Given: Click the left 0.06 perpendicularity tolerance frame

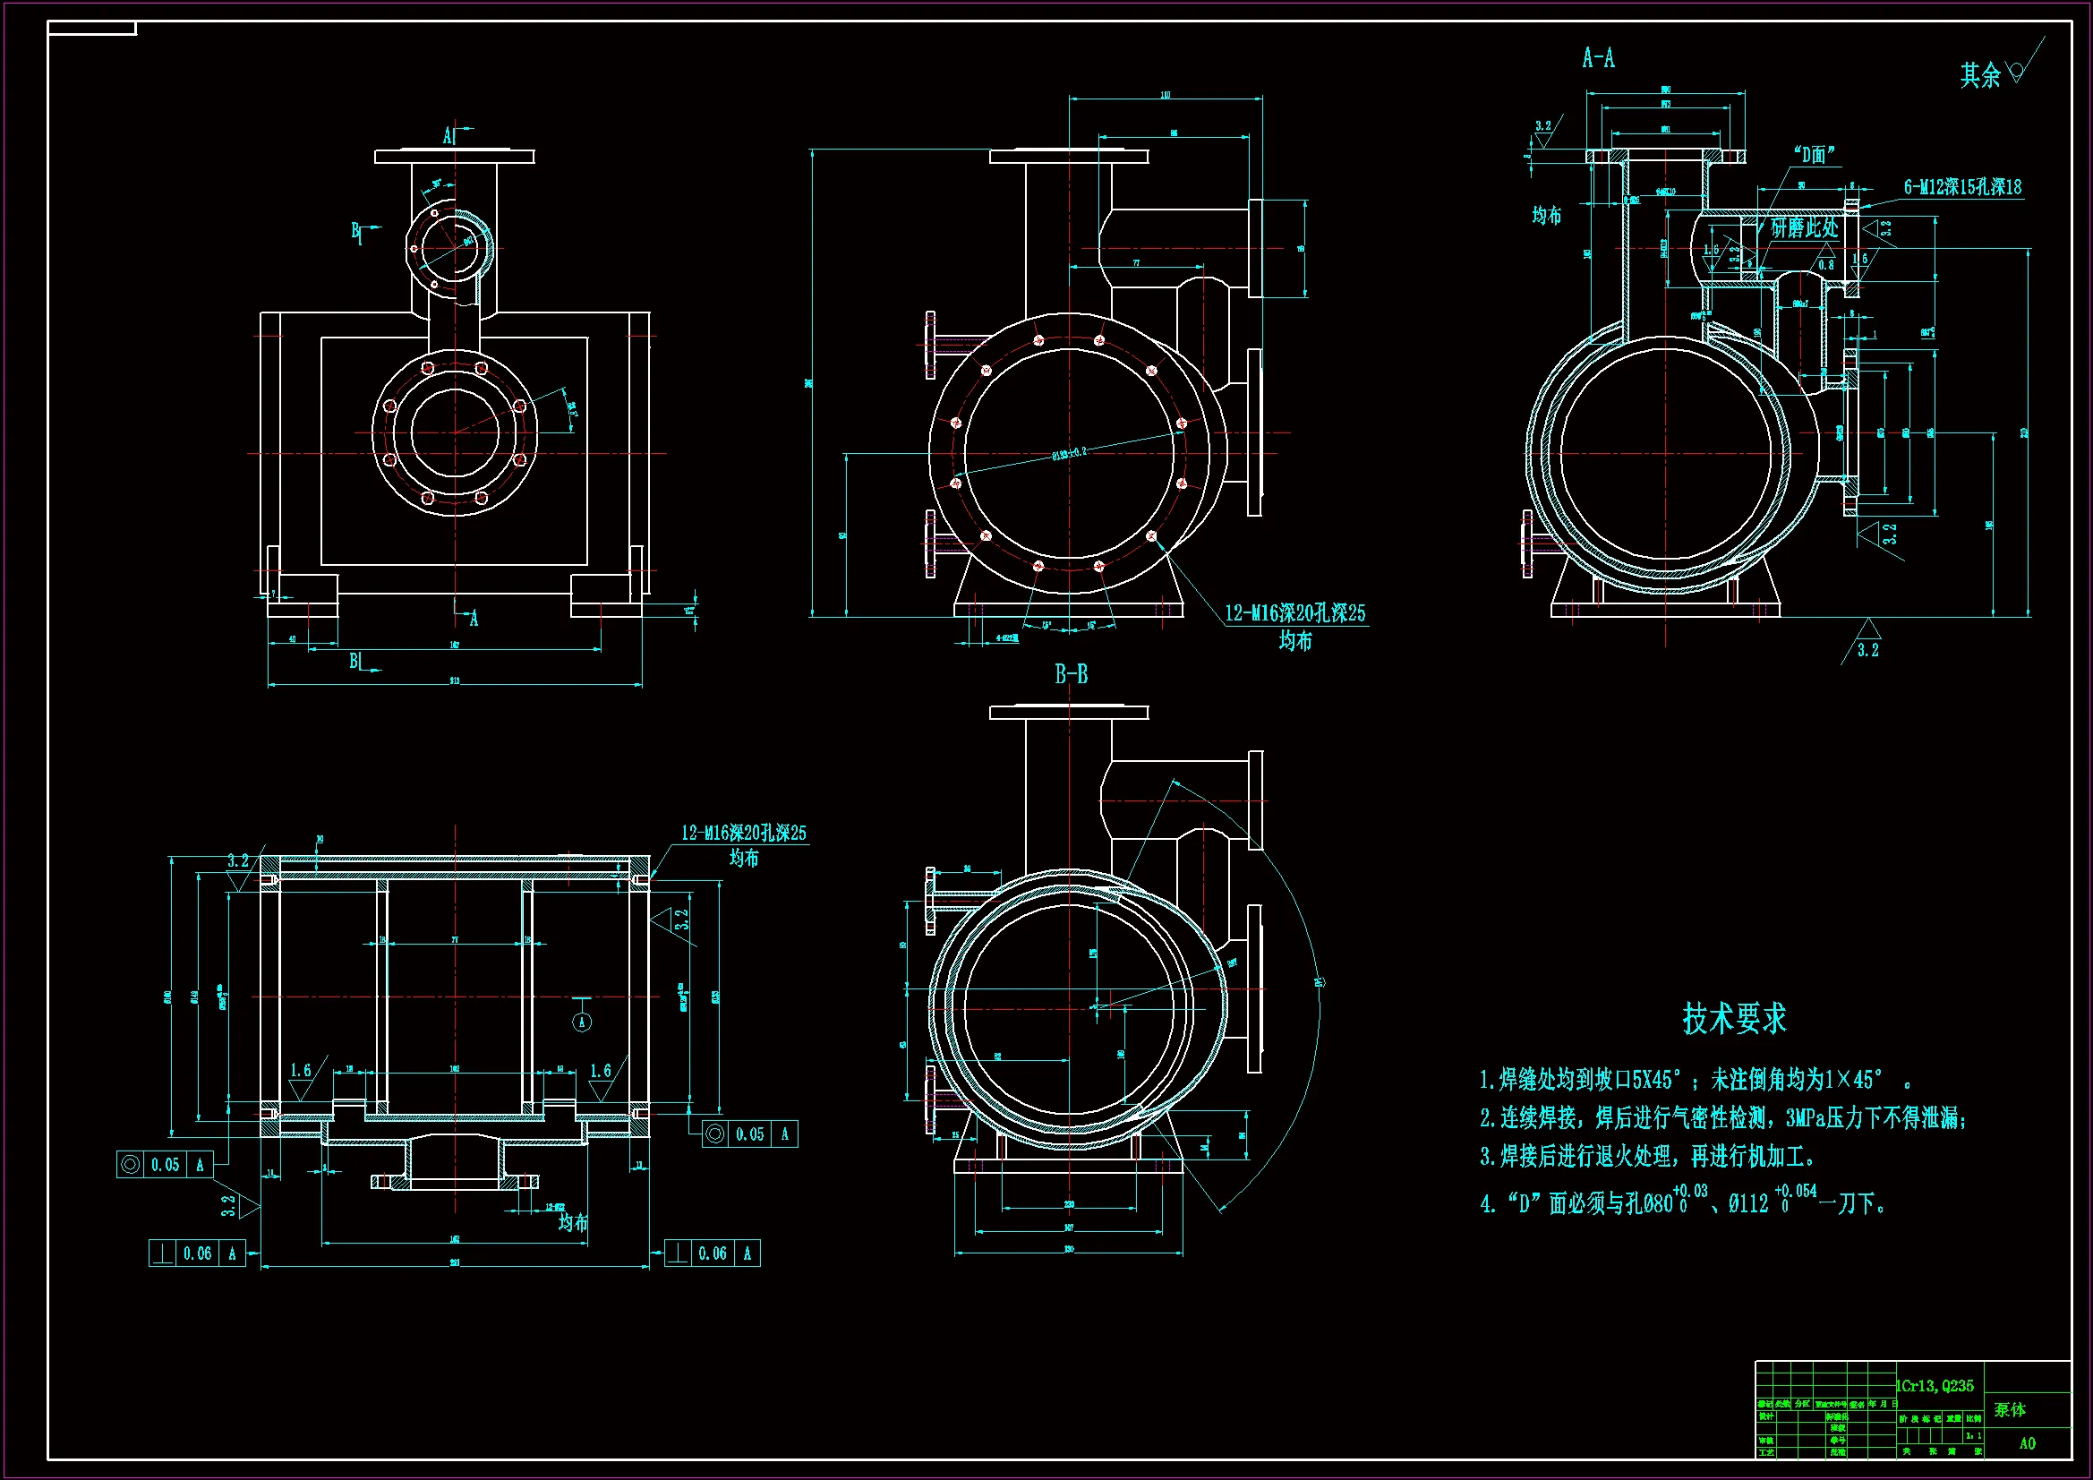Looking at the screenshot, I should click(x=197, y=1253).
